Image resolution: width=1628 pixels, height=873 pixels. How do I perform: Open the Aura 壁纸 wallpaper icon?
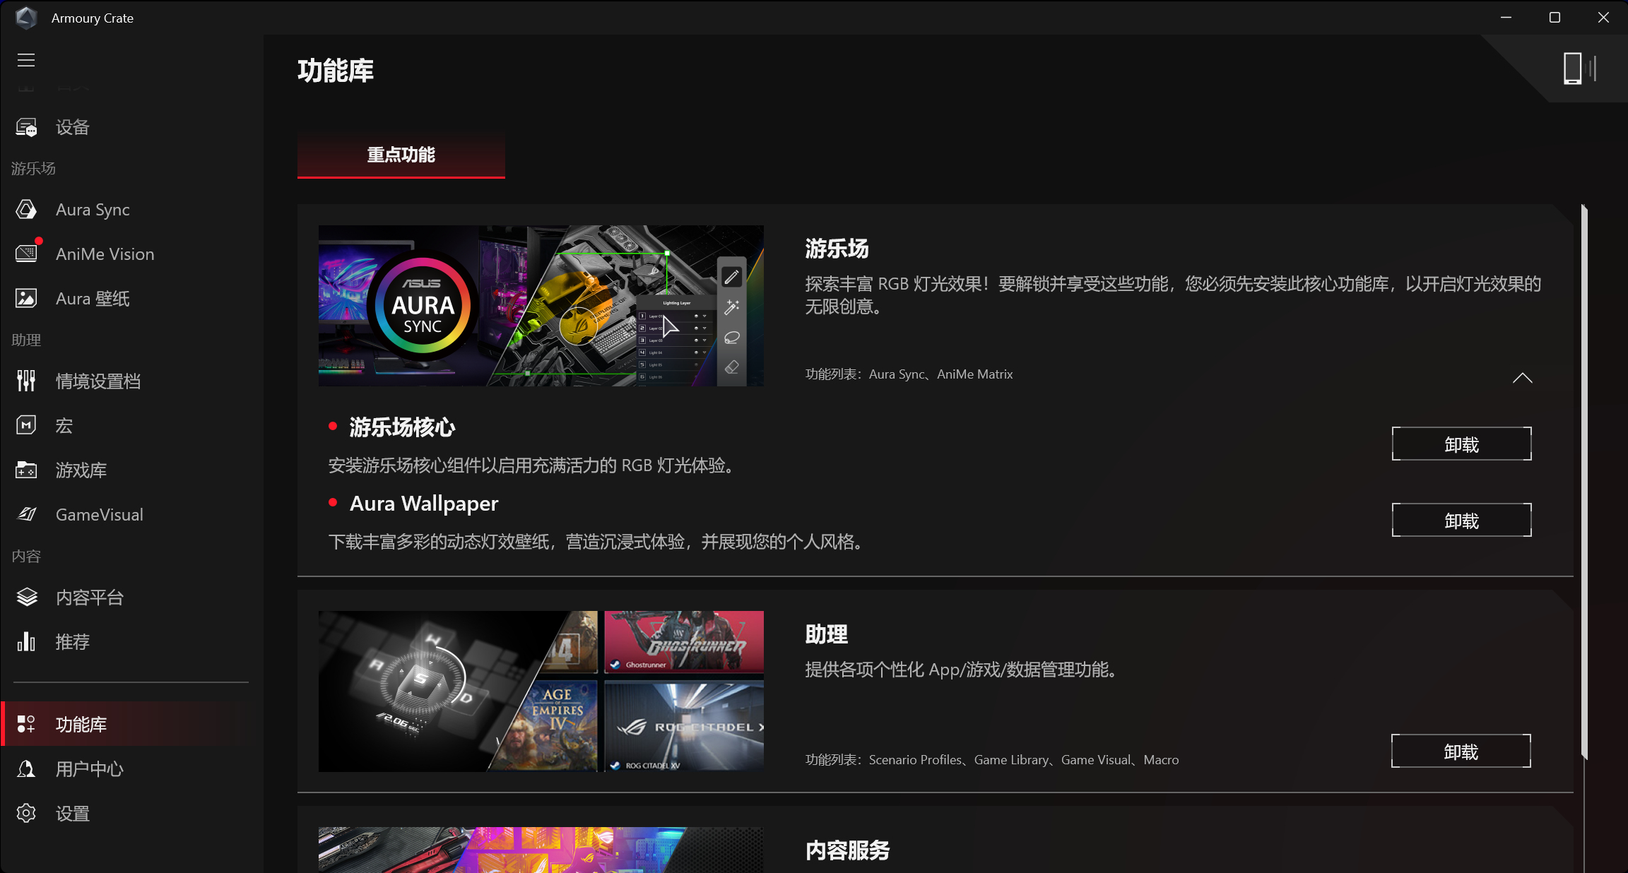26,298
